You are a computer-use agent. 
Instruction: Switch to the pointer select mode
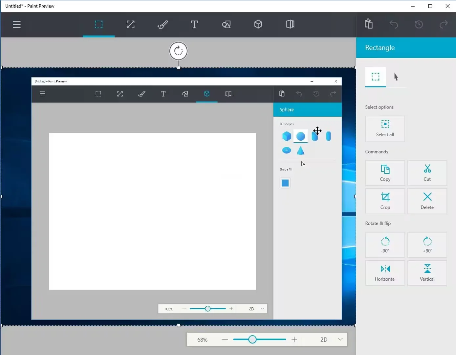click(x=396, y=77)
